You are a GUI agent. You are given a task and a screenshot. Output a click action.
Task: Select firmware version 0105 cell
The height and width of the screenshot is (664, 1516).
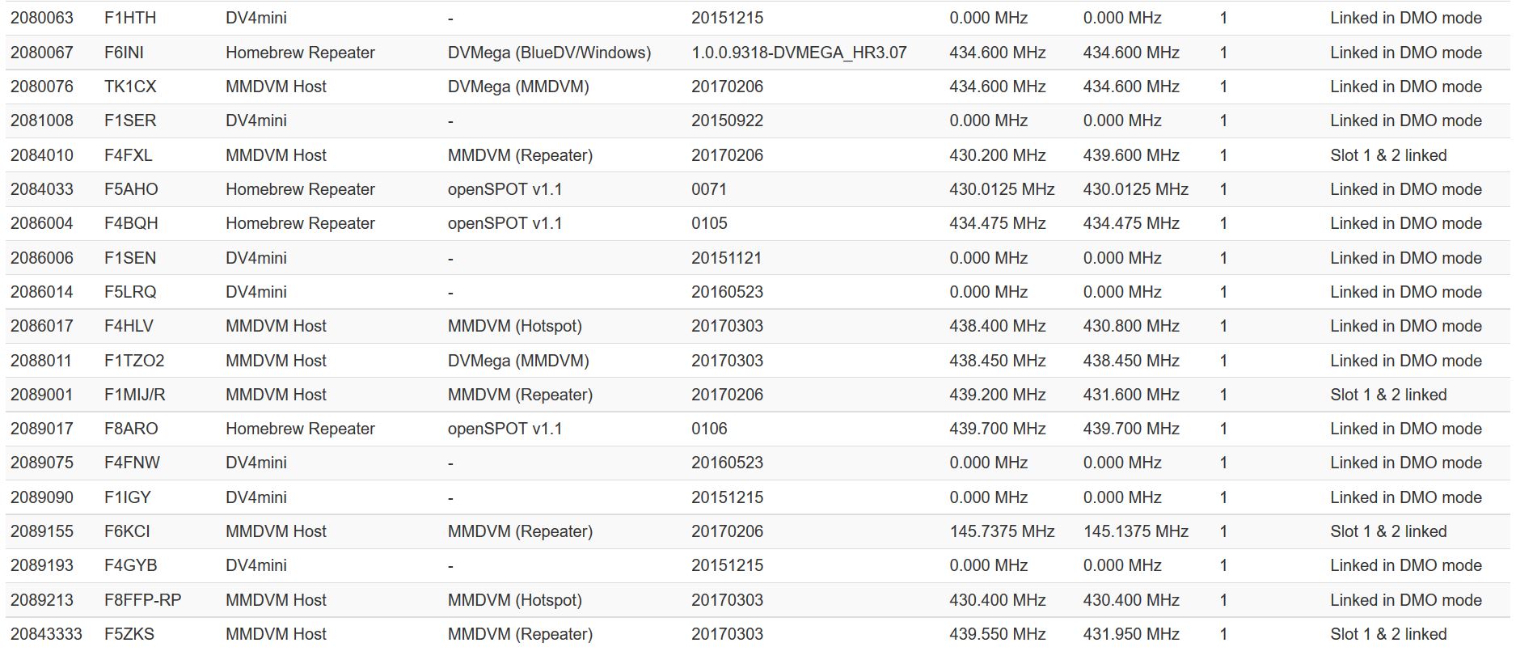click(x=709, y=223)
